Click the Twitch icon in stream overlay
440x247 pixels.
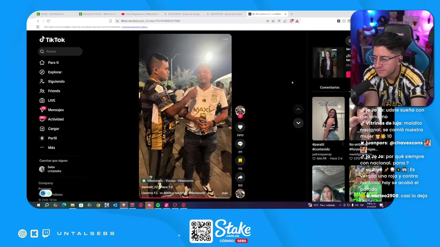tap(46, 234)
